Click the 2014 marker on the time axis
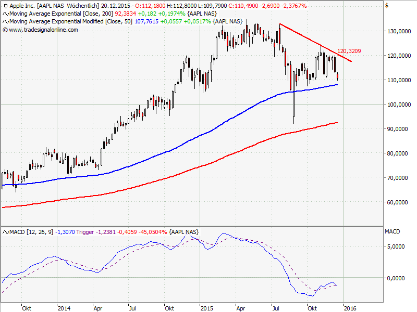Viewport: 417px width, 312px height. click(x=64, y=308)
